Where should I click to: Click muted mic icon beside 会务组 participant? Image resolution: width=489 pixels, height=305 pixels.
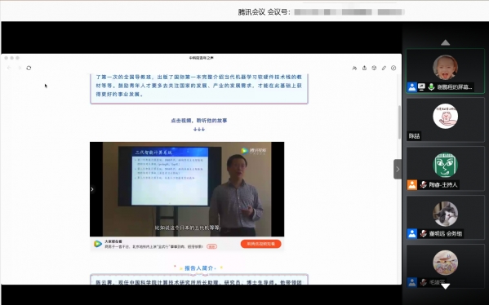pos(423,233)
